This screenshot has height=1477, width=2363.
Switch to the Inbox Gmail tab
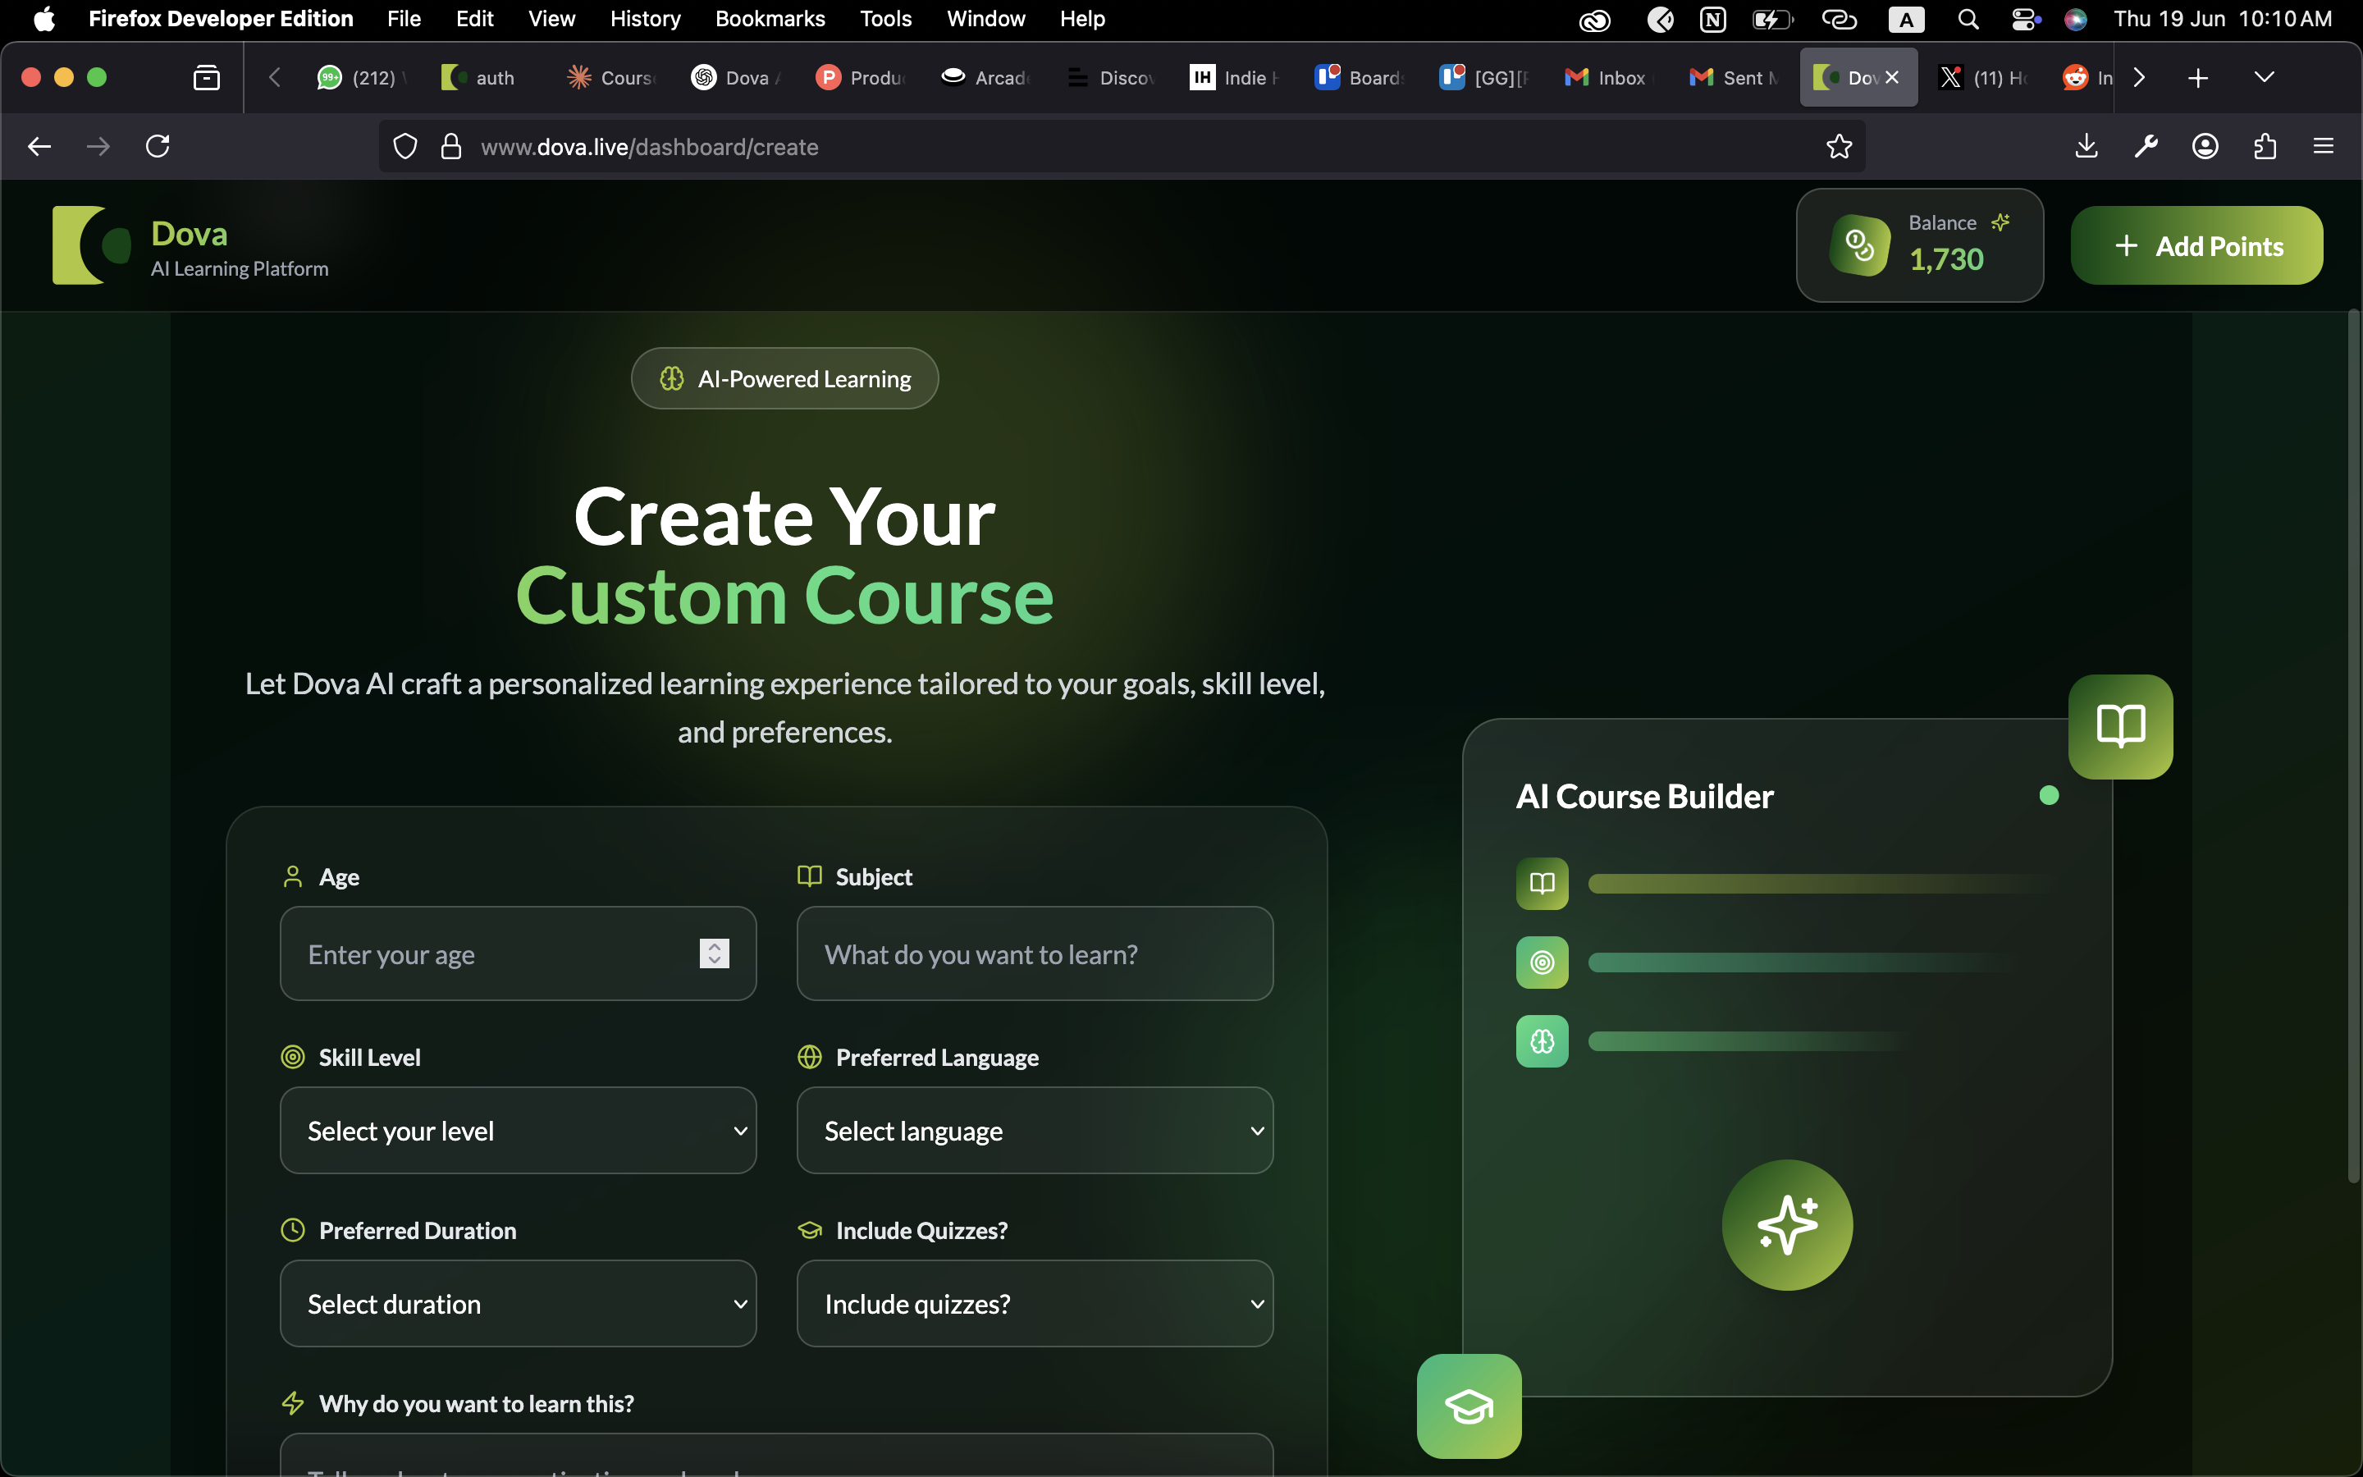point(1607,77)
